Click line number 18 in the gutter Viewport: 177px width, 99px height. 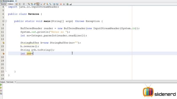pos(2,57)
